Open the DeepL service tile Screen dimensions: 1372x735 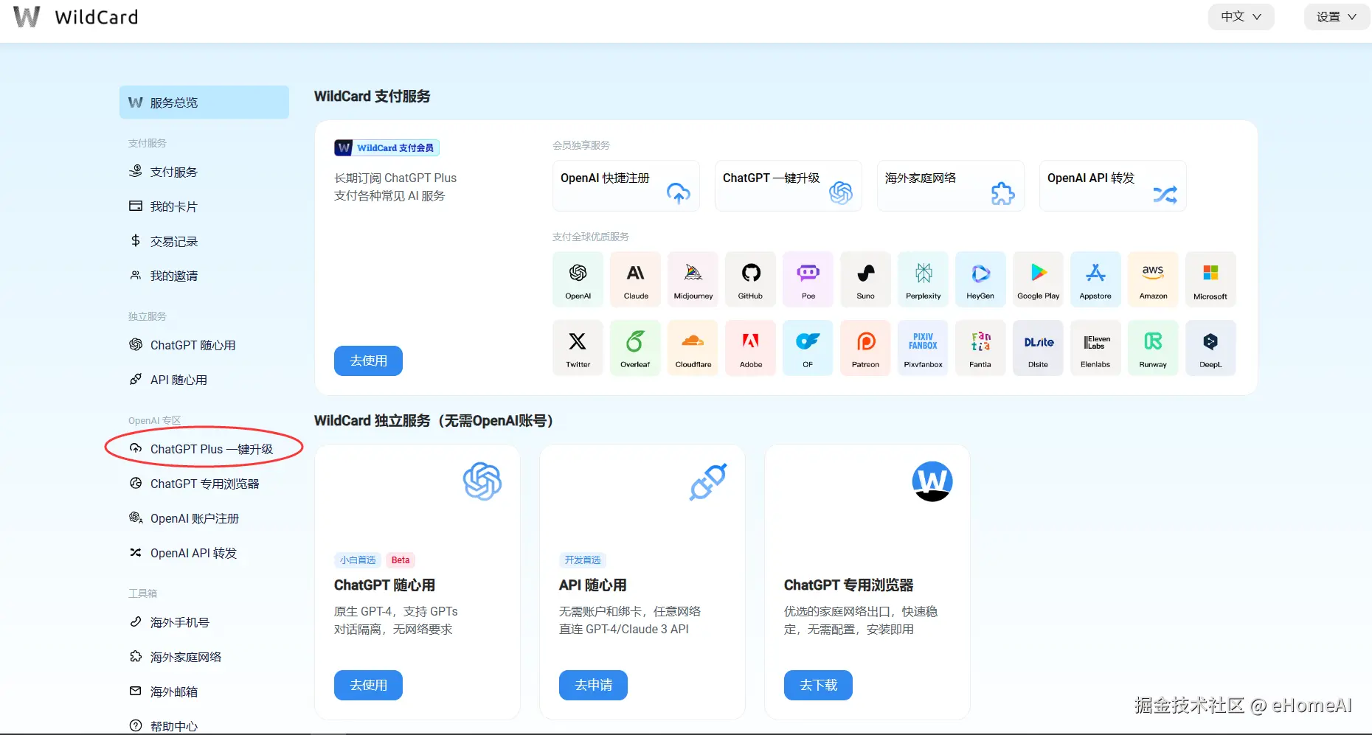pos(1211,347)
